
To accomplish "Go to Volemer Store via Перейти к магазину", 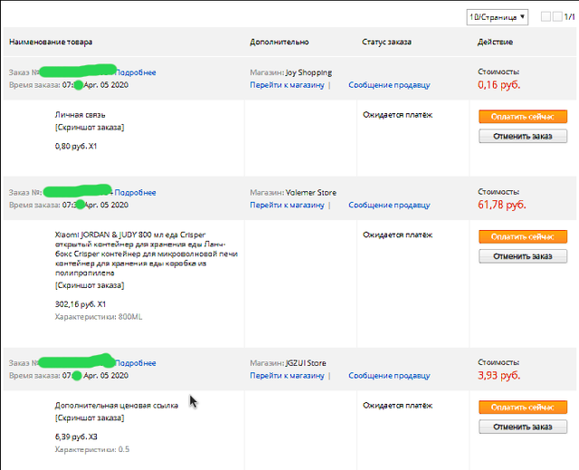I will [287, 205].
